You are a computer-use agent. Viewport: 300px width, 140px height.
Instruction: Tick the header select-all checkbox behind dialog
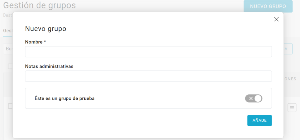tap(10, 66)
